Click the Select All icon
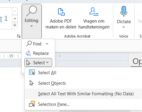The image size is (142, 112). [x=32, y=72]
